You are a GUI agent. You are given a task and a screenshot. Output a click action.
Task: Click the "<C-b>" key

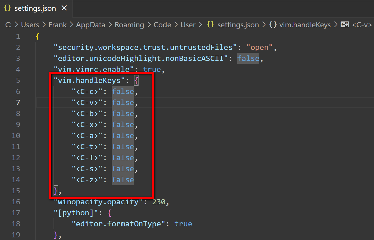click(87, 113)
